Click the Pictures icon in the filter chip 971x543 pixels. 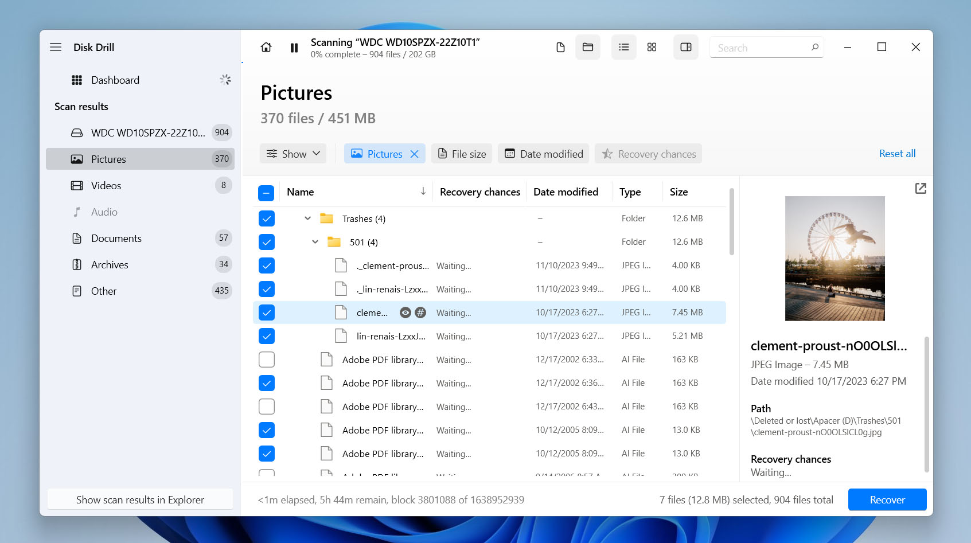pos(357,154)
